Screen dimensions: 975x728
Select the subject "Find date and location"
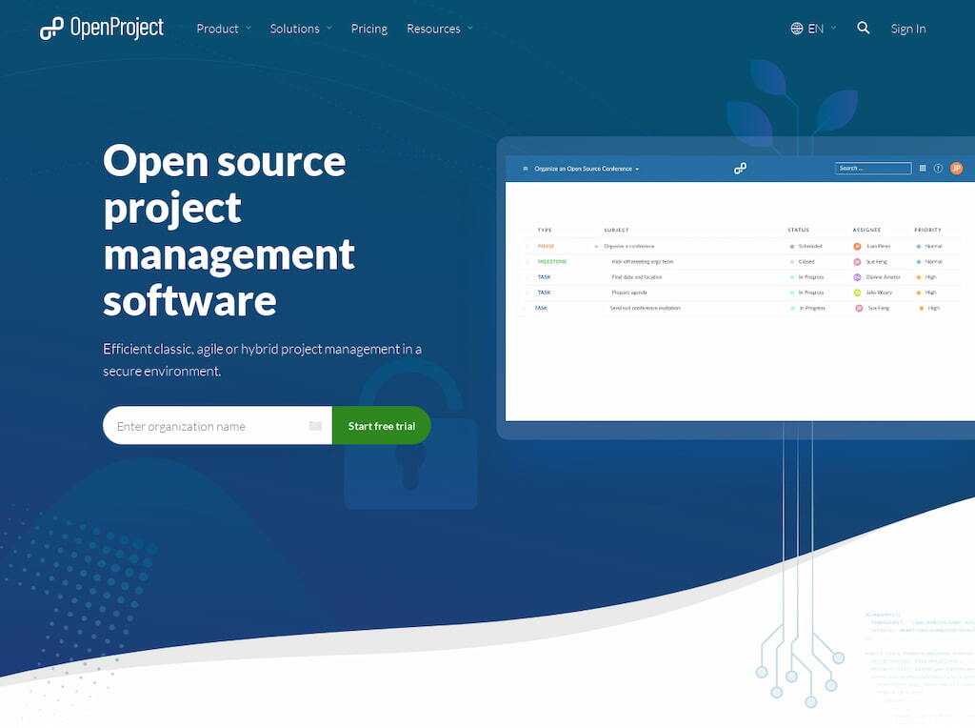pos(637,277)
